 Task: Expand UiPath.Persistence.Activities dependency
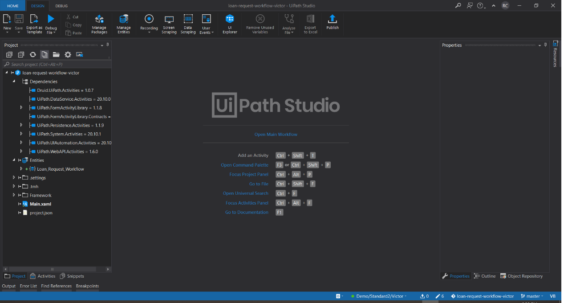[x=21, y=125]
